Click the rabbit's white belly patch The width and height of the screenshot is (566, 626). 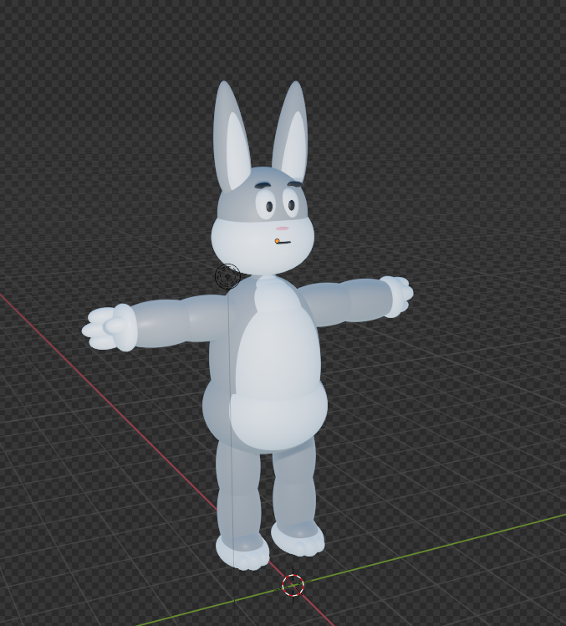click(279, 363)
